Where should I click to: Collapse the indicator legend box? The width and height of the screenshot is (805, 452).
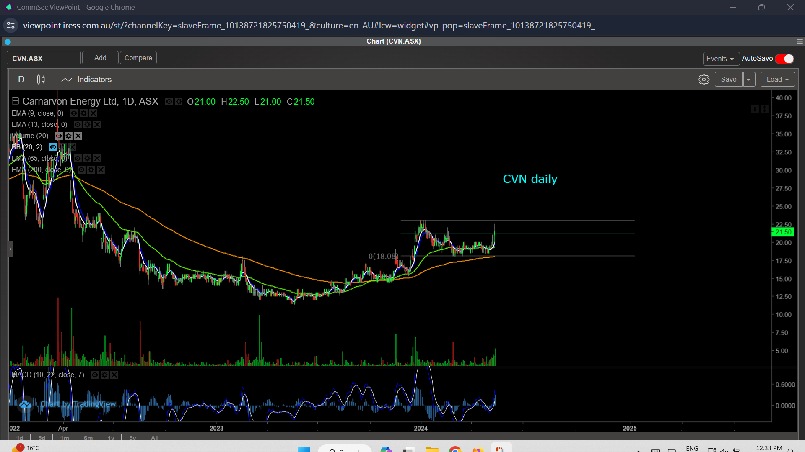point(15,101)
